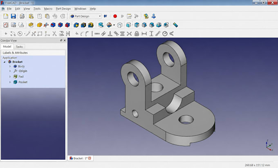Screen dimensions: 278x168
Task: Open the View menu
Action: pyautogui.click(x=27, y=9)
